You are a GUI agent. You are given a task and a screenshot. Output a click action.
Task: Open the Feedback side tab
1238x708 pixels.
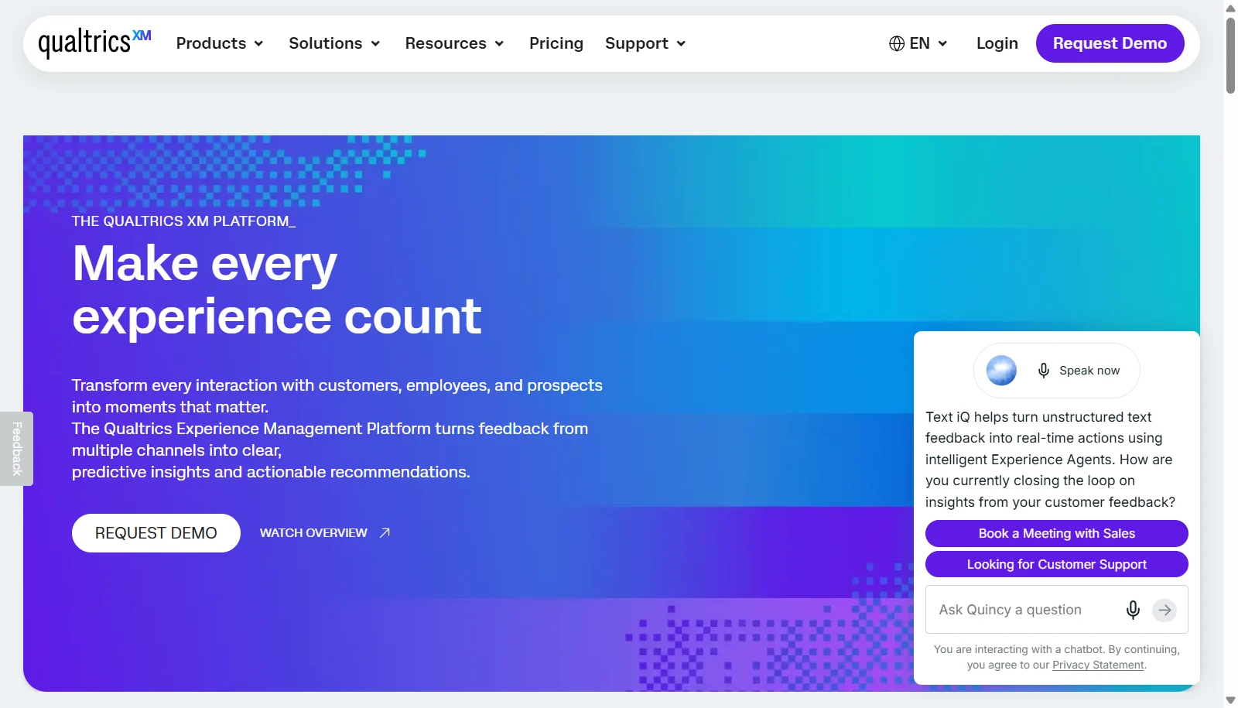point(16,449)
